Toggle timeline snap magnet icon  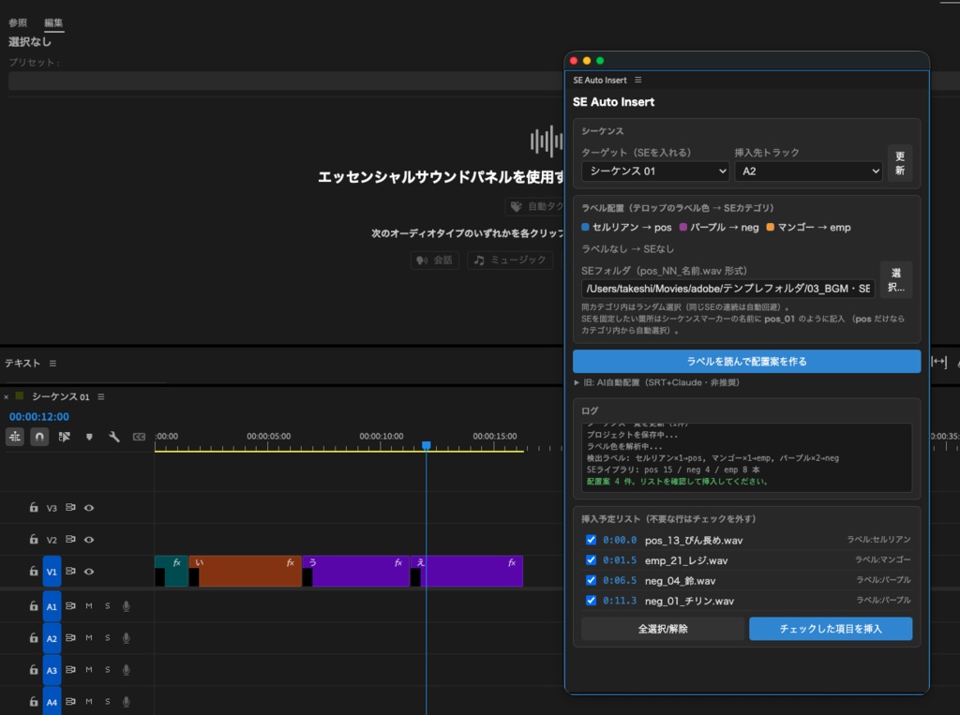click(39, 437)
